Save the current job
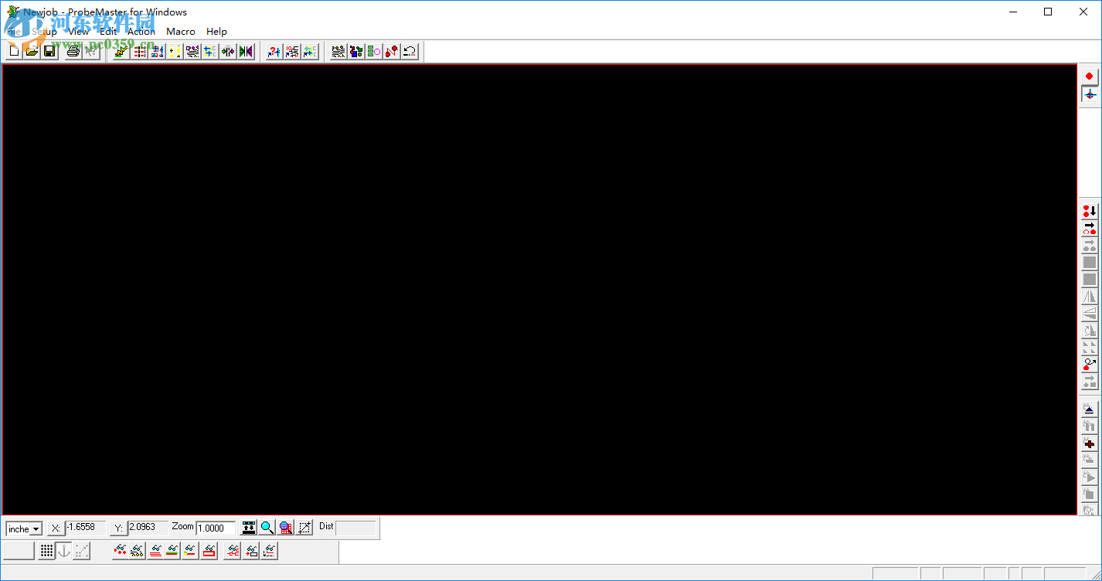This screenshot has height=581, width=1102. coord(49,51)
